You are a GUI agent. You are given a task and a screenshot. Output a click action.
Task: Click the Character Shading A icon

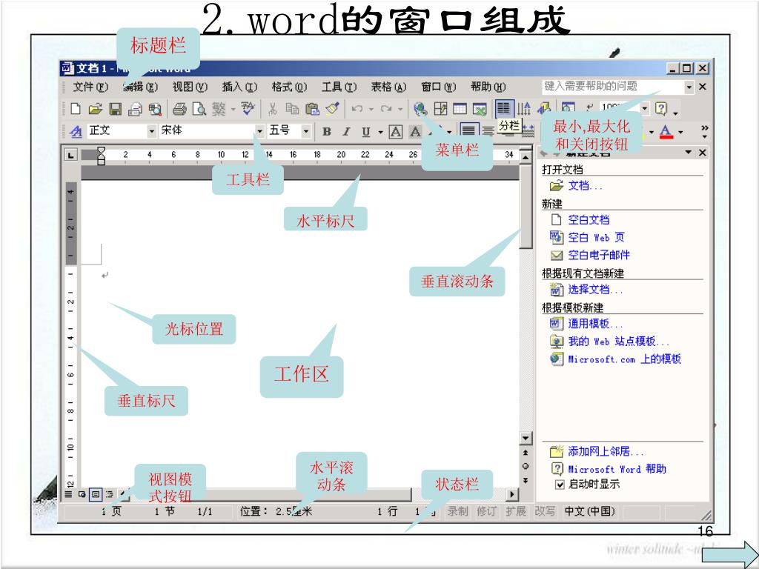coord(415,132)
